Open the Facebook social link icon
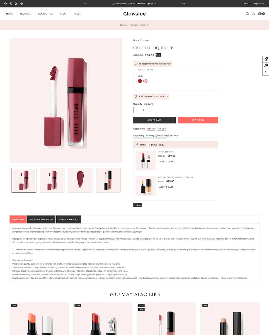 tap(6, 4)
